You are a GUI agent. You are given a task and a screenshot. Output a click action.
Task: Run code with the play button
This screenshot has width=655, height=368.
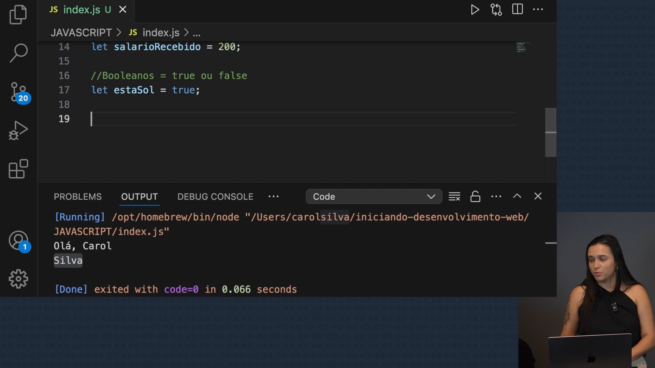click(x=475, y=10)
